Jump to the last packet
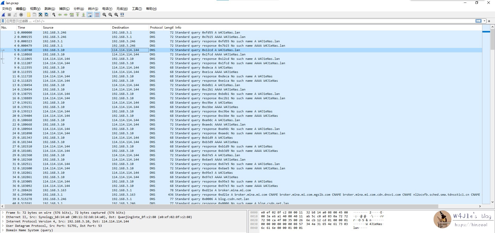495x233 pixels. (x=84, y=15)
